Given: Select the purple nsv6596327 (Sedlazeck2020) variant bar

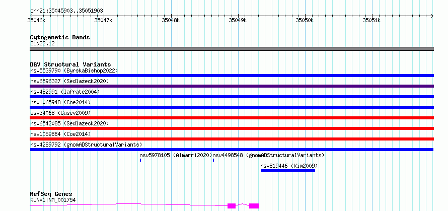Looking at the screenshot, I should point(232,86).
